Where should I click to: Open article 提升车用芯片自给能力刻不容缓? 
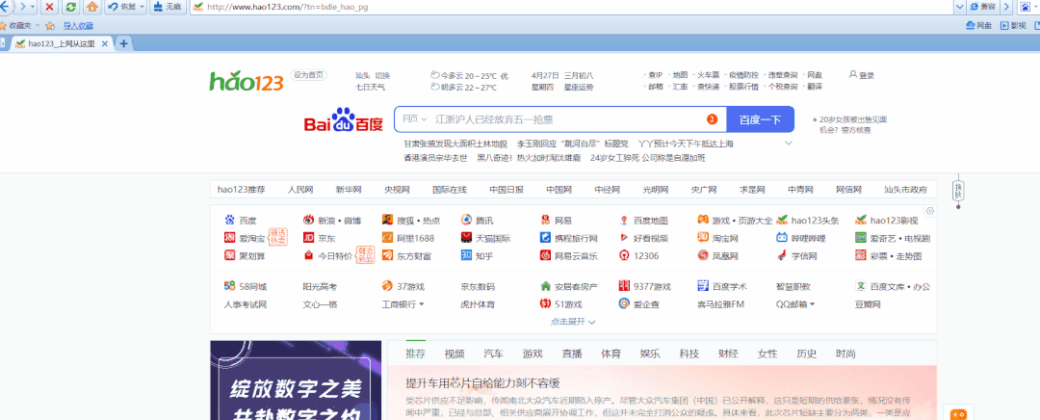pos(483,382)
